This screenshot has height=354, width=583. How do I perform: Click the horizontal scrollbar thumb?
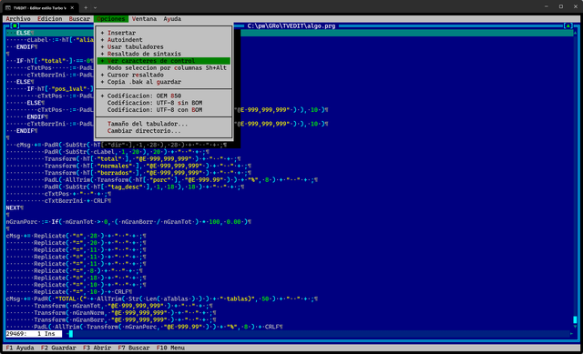(71, 334)
